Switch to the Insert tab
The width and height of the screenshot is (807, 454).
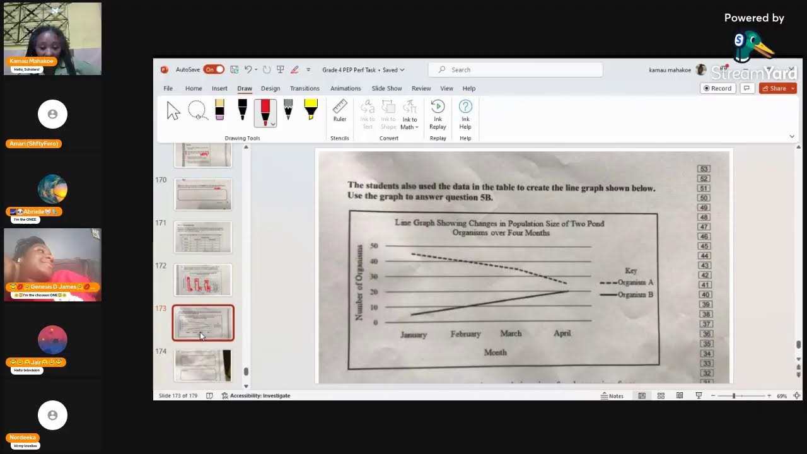(219, 88)
